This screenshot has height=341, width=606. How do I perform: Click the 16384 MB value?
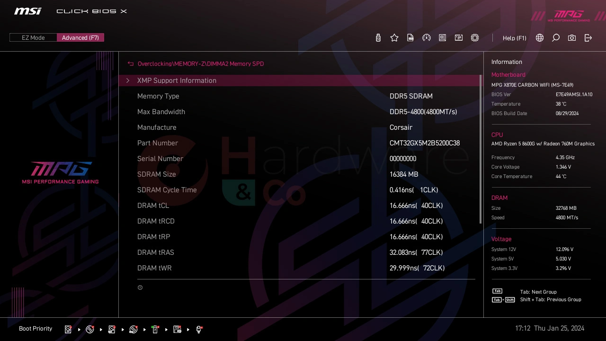[x=404, y=174]
